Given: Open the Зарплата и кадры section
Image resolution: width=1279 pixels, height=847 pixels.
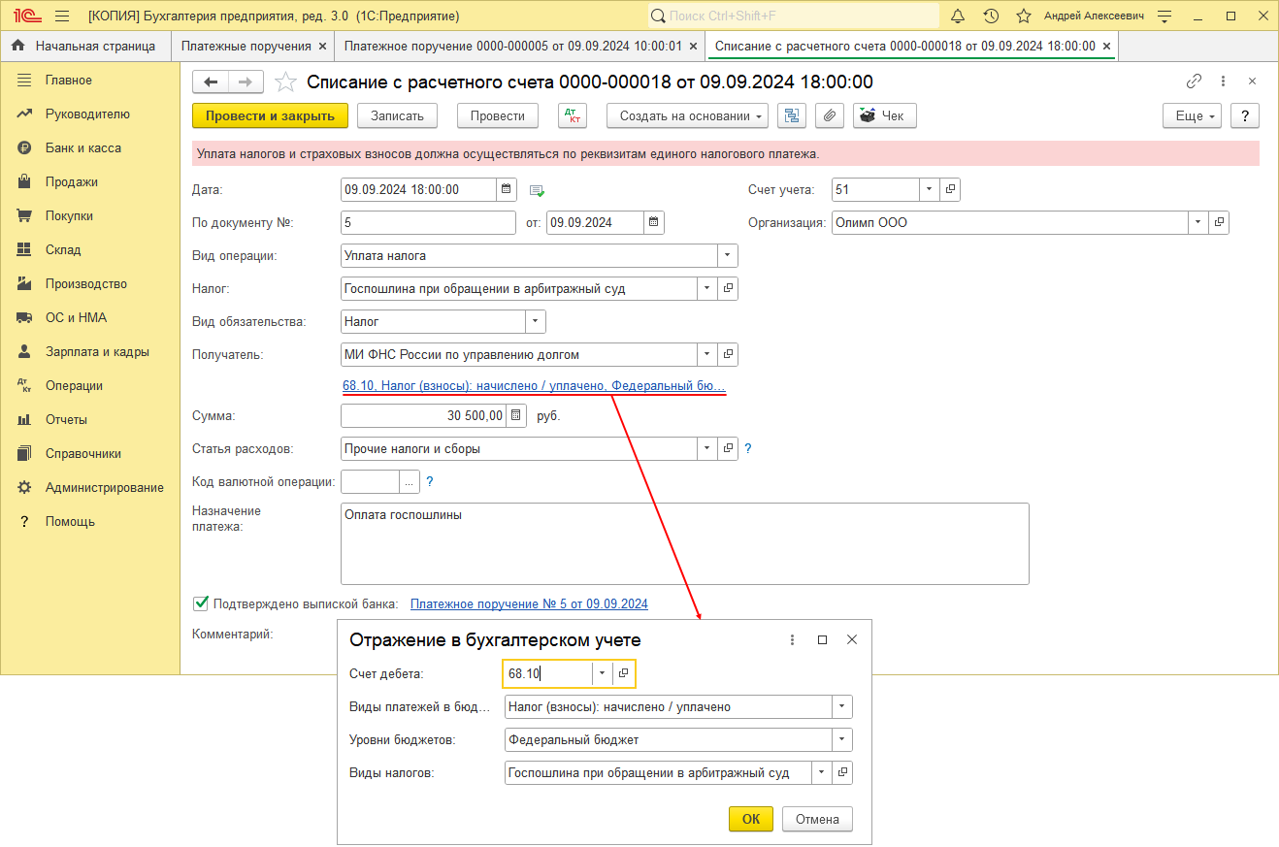Looking at the screenshot, I should pyautogui.click(x=90, y=351).
